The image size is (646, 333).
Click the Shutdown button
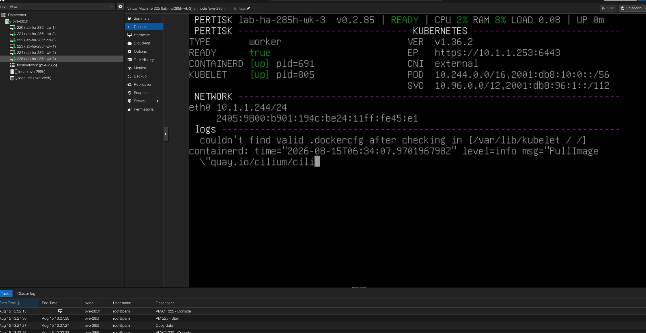pos(631,8)
